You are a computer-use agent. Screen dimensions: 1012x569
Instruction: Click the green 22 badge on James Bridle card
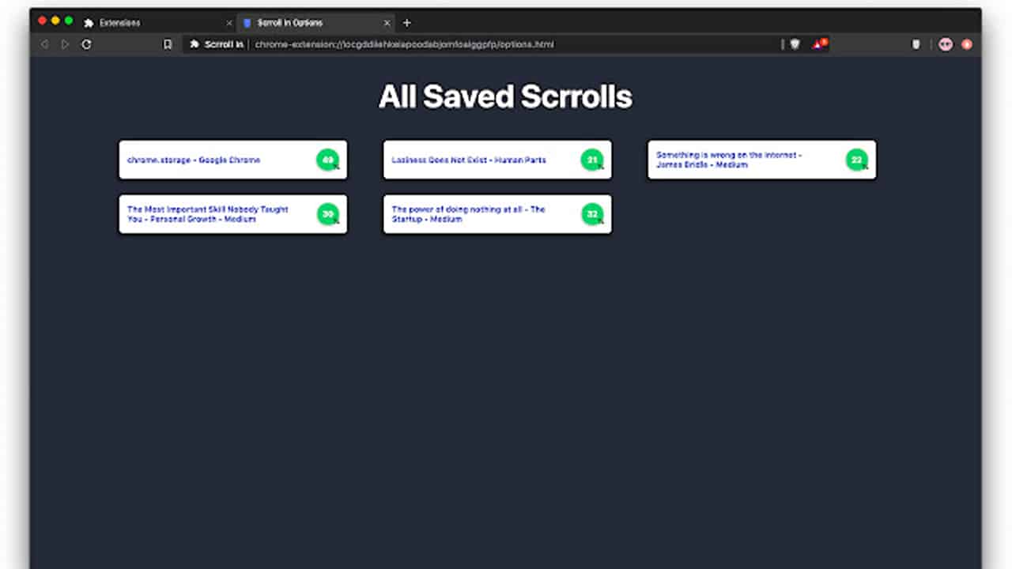coord(856,160)
